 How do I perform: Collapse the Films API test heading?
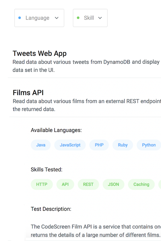click(x=28, y=93)
